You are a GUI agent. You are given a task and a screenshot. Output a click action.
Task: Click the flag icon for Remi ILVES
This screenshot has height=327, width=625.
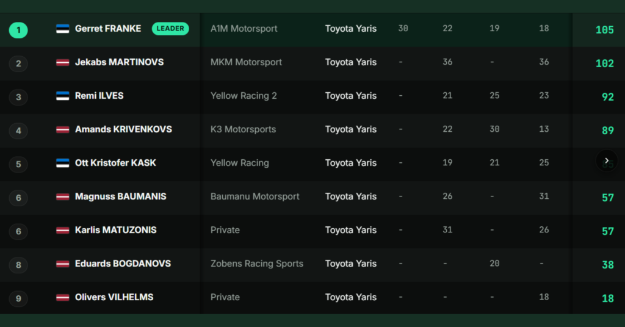(x=63, y=96)
